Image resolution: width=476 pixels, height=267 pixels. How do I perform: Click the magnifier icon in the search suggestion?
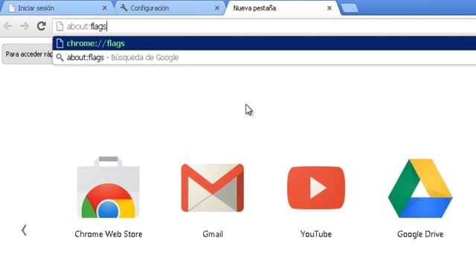[59, 58]
